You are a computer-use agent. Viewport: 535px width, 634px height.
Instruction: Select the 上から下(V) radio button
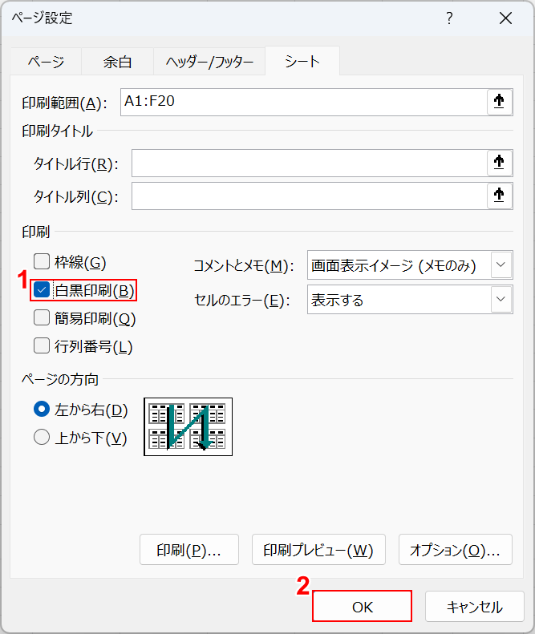(42, 437)
